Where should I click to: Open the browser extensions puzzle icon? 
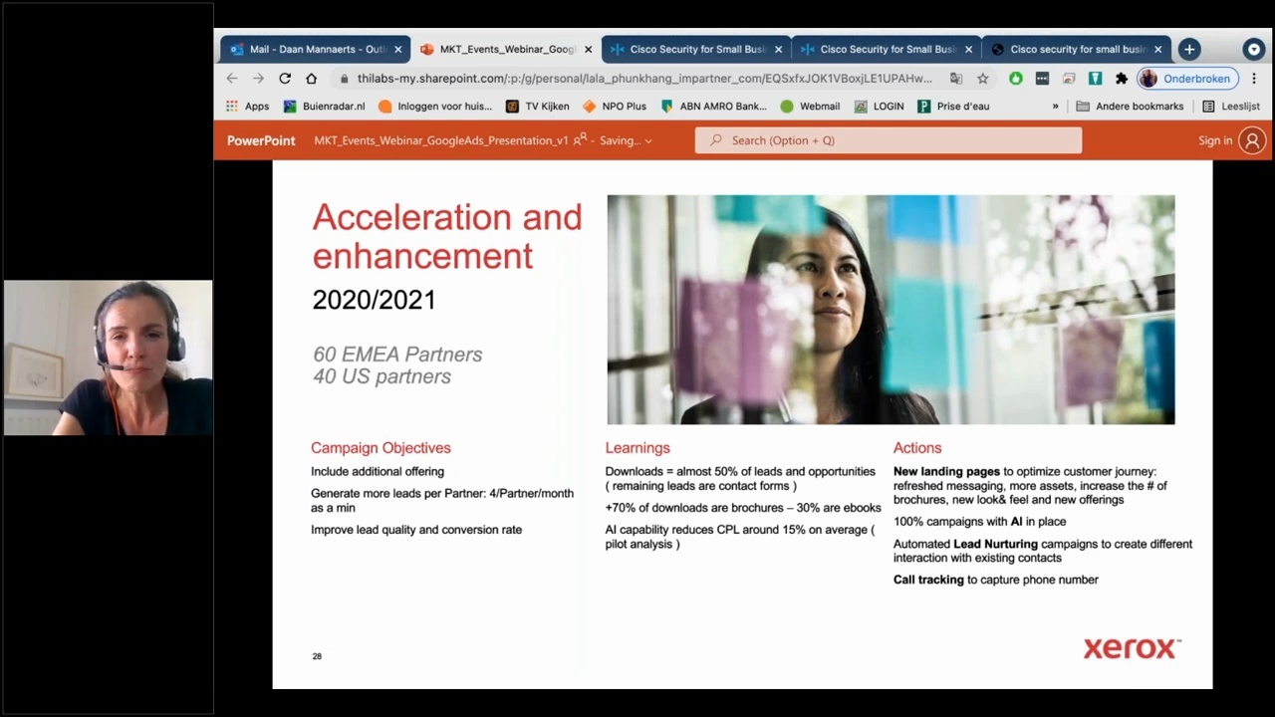point(1121,79)
